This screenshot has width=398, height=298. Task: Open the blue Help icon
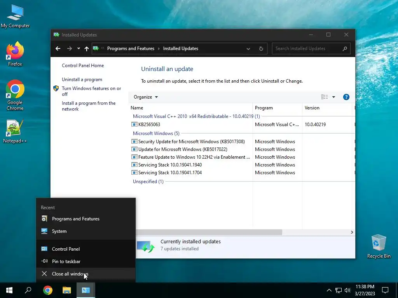pyautogui.click(x=346, y=97)
